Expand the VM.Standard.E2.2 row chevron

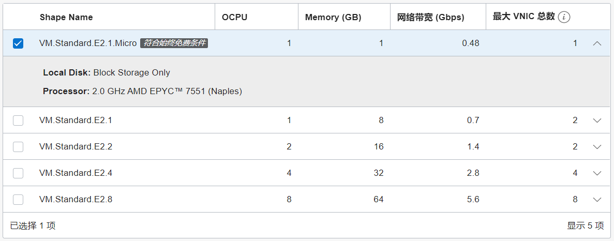tap(597, 147)
